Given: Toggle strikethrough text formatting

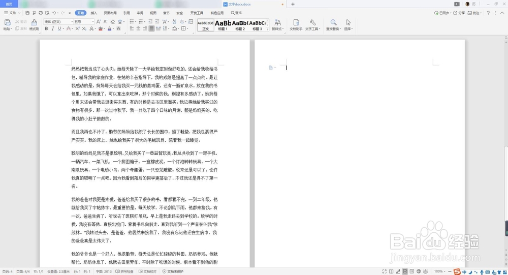Looking at the screenshot, I should coord(69,28).
